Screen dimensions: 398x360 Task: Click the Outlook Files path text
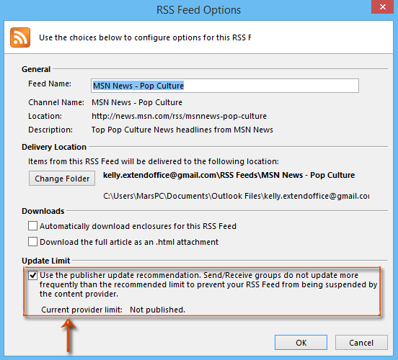point(236,196)
